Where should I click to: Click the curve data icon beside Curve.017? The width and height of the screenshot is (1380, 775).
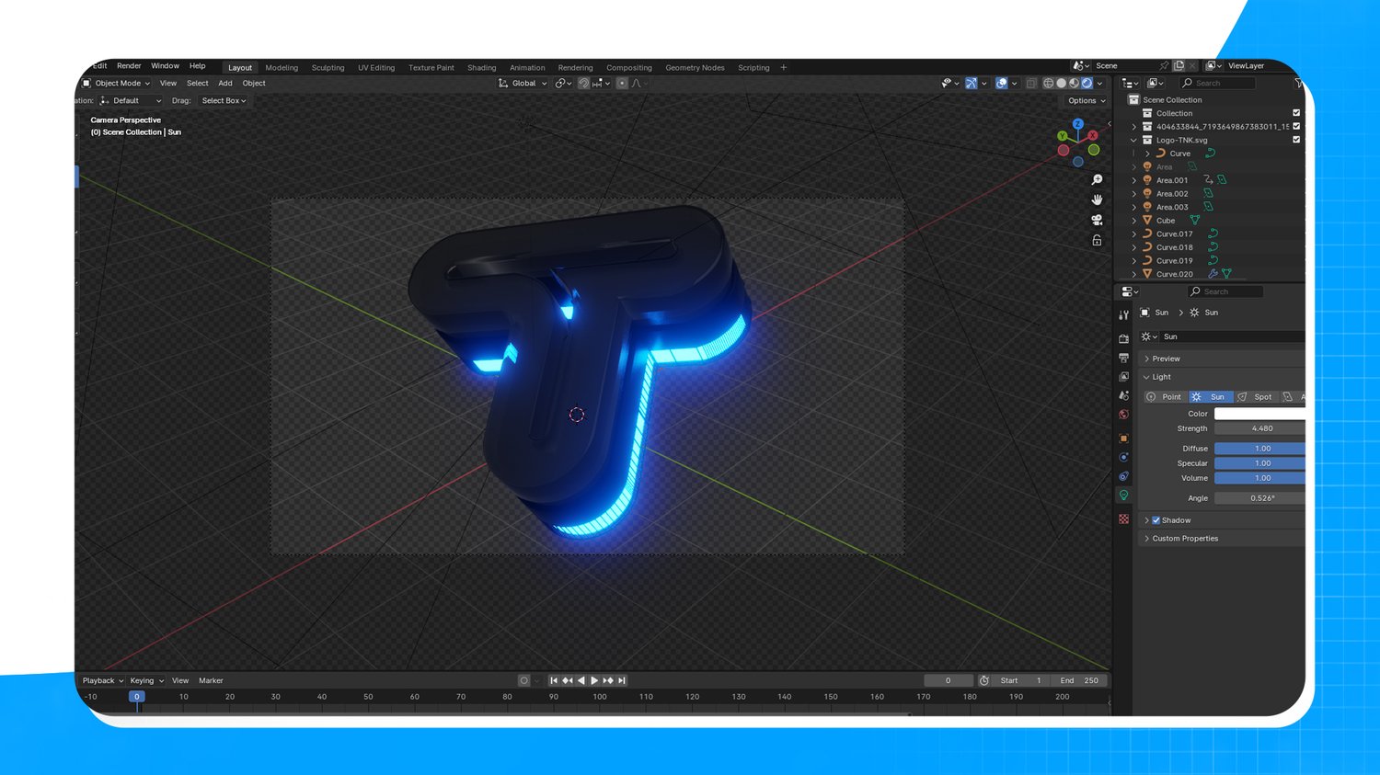pos(1213,234)
